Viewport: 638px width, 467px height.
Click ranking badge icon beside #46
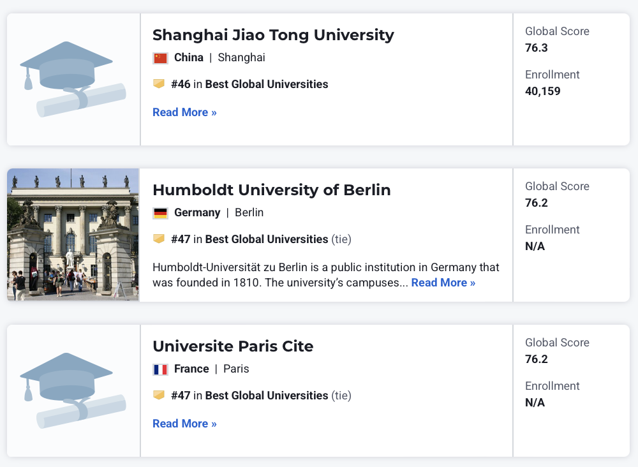159,84
